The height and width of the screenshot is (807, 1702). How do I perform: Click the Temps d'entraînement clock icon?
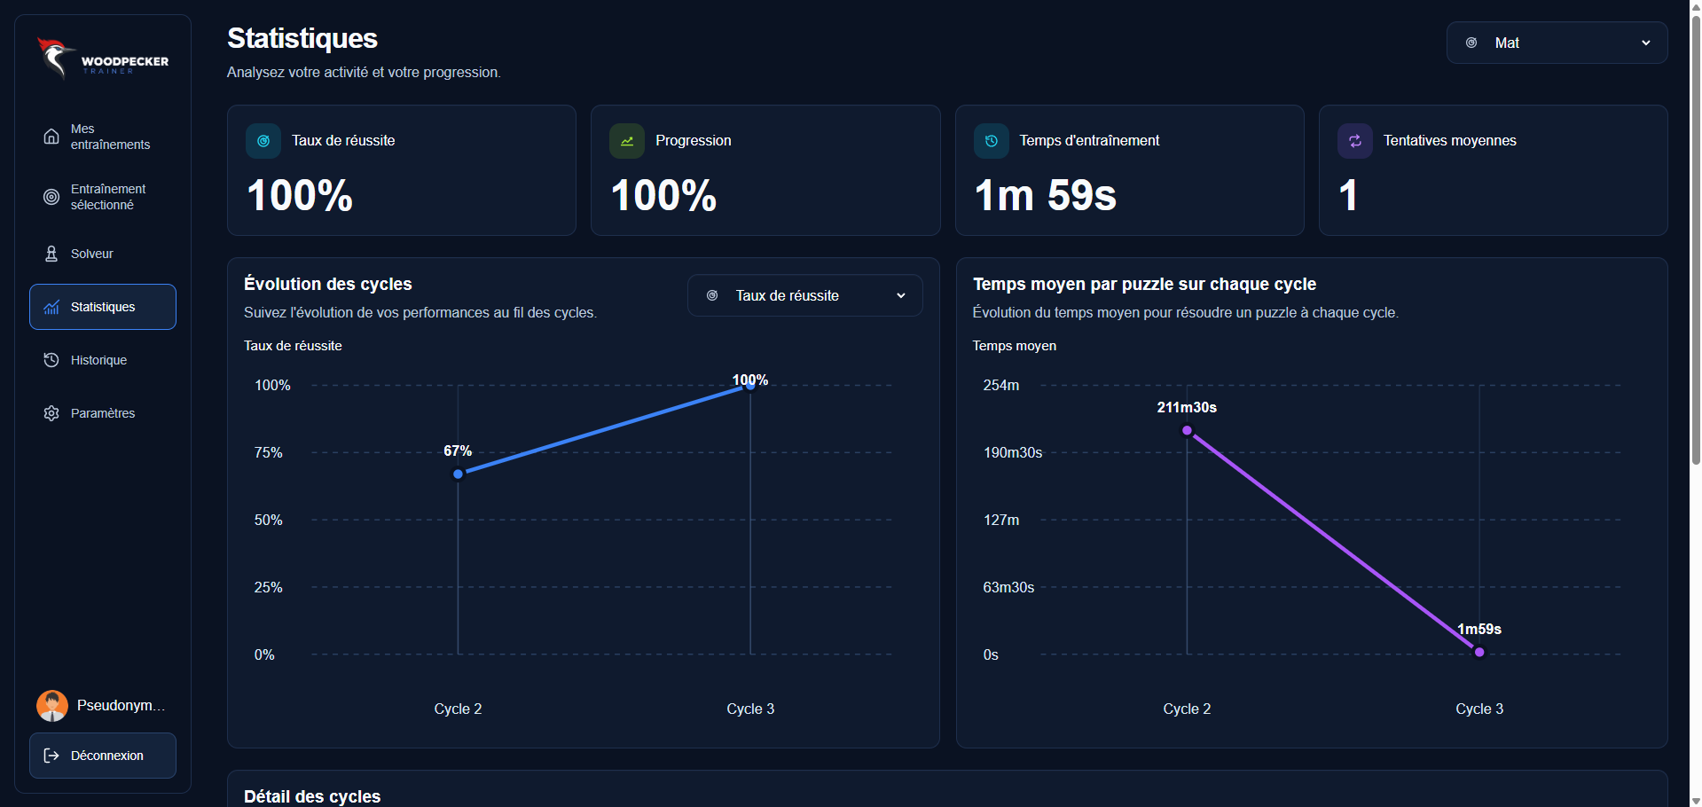coord(992,141)
